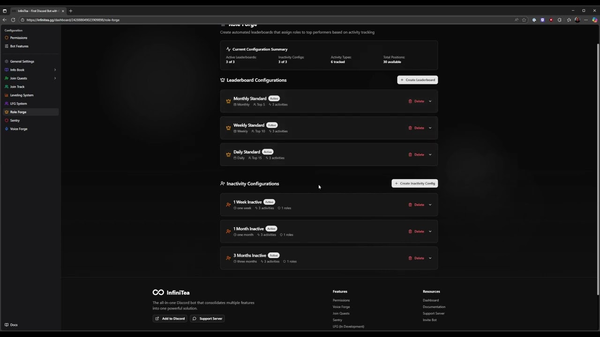Open the footer Dashboard link
Viewport: 600px width, 337px height.
pyautogui.click(x=431, y=300)
